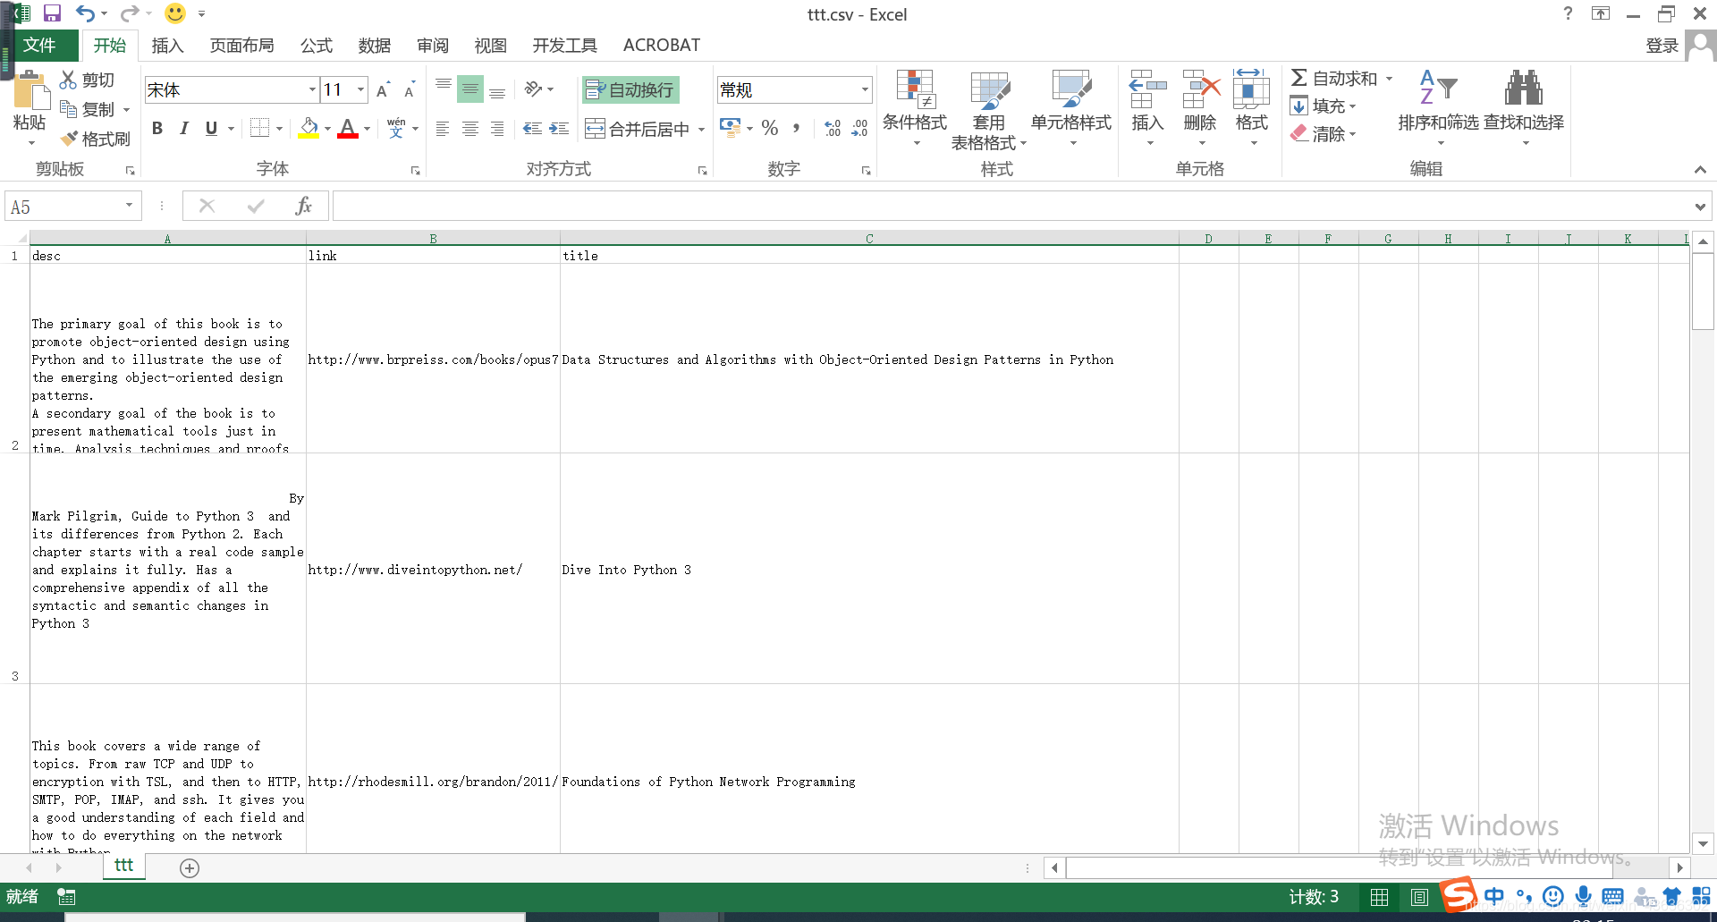Click the Cut (剪切) scissors icon

pos(68,80)
